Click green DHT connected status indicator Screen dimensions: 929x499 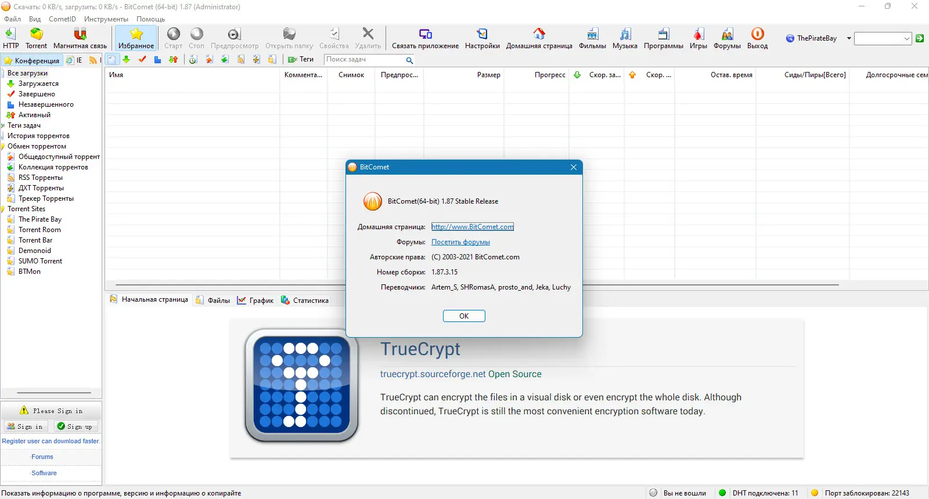point(722,493)
